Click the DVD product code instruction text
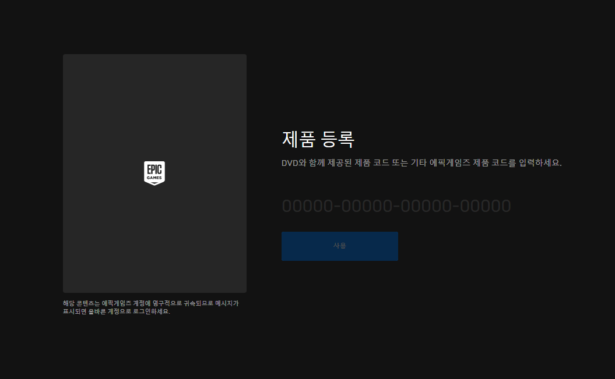The width and height of the screenshot is (615, 379). click(x=421, y=163)
